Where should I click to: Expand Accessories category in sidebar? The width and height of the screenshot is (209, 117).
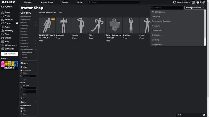pyautogui.click(x=36, y=44)
